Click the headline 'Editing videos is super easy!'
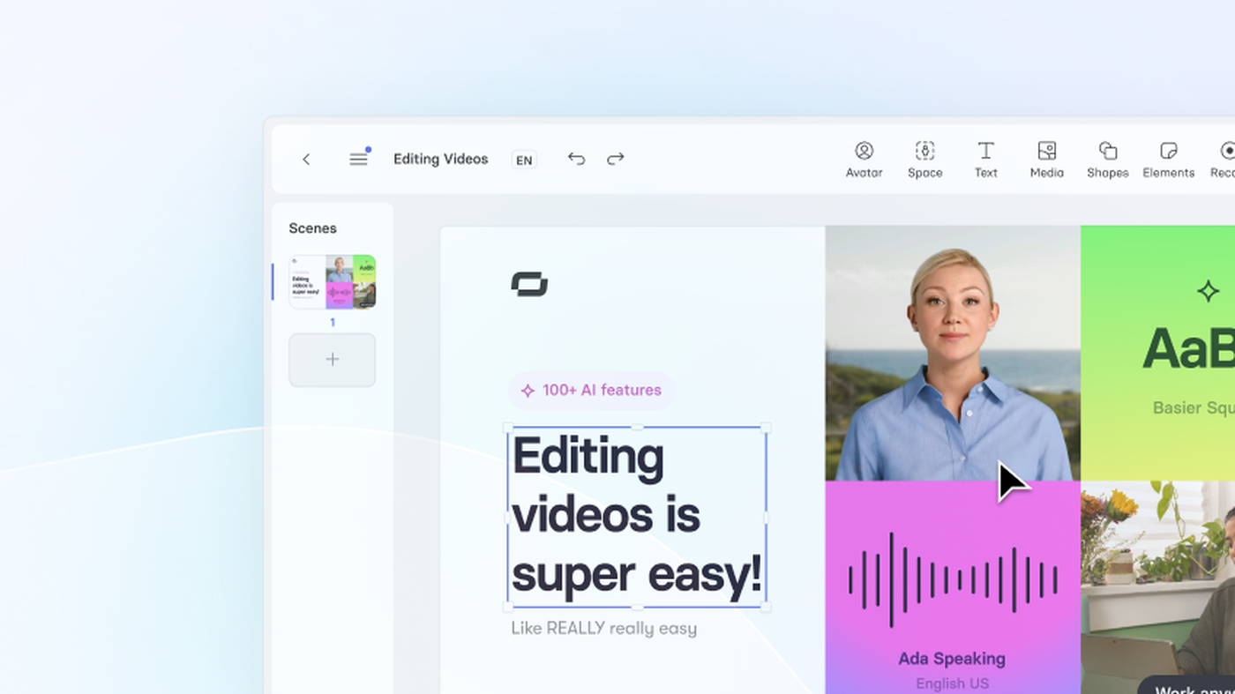 [636, 517]
